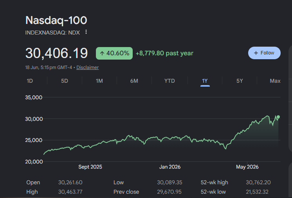Viewport: 292px width, 198px height.
Task: Click the 30,406.19 index price
Action: (x=57, y=53)
